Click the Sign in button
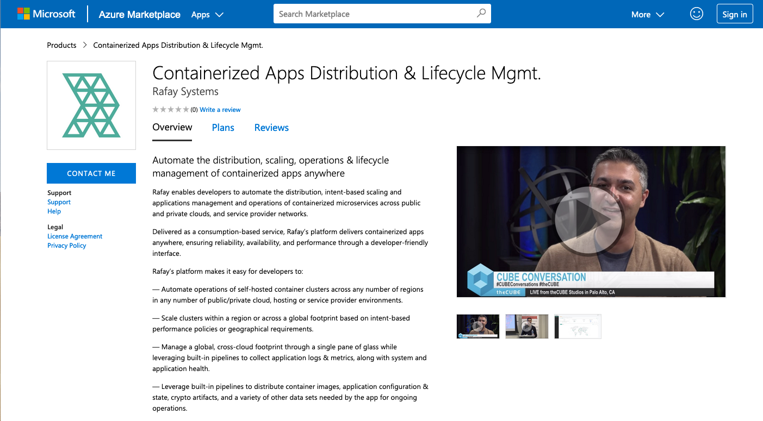763x421 pixels. pyautogui.click(x=735, y=14)
